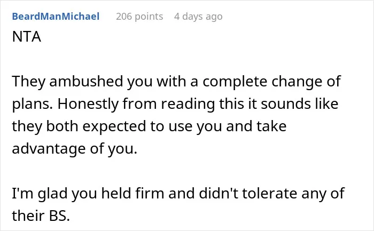Click the line starting they both expected

(149, 126)
